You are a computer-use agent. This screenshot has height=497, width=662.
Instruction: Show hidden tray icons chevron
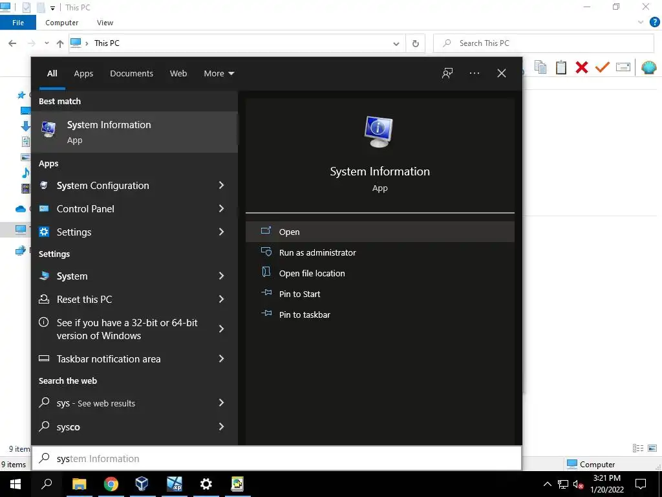(547, 484)
